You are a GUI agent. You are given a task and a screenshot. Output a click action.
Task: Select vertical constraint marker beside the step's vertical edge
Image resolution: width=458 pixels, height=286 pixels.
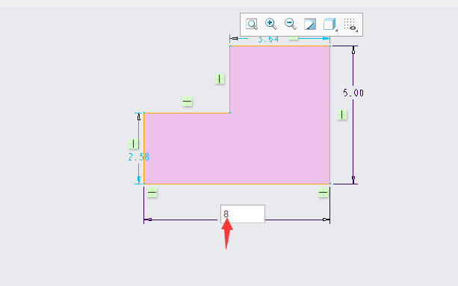[219, 79]
